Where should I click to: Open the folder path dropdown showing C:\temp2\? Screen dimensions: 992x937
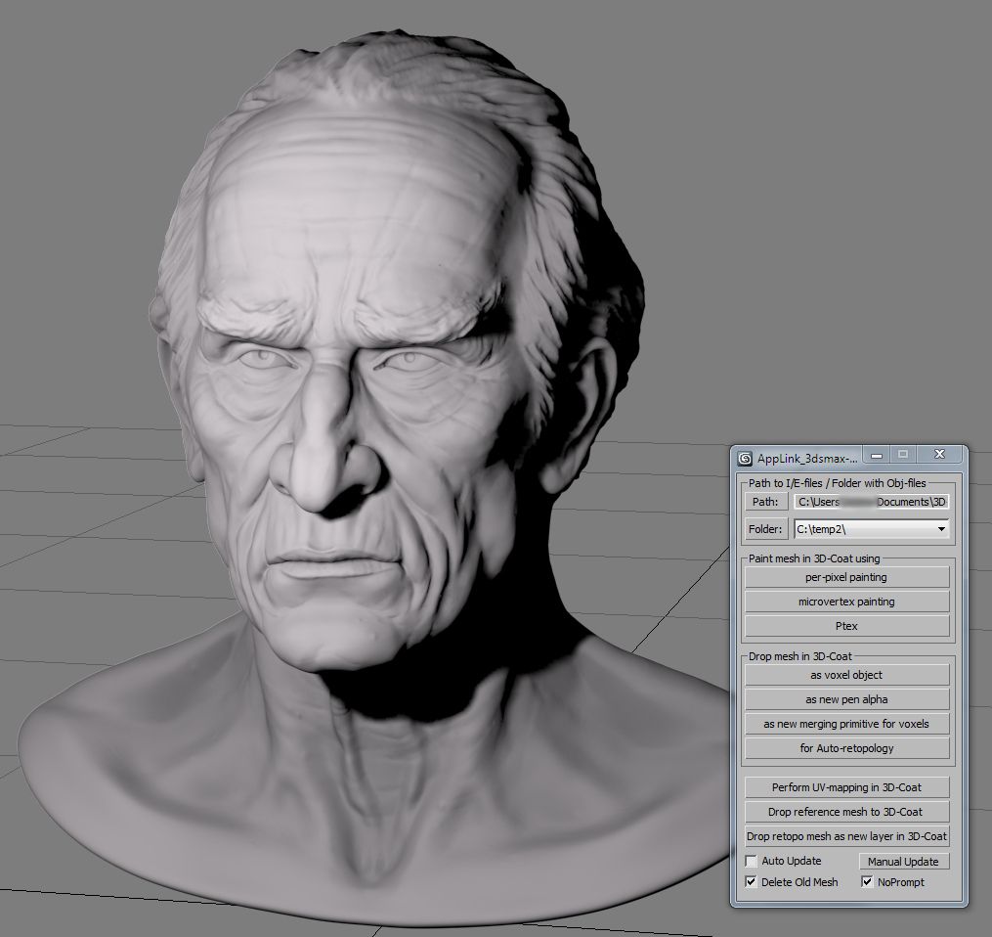click(x=941, y=528)
